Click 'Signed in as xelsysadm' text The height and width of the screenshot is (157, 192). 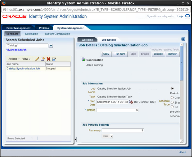click(x=160, y=16)
